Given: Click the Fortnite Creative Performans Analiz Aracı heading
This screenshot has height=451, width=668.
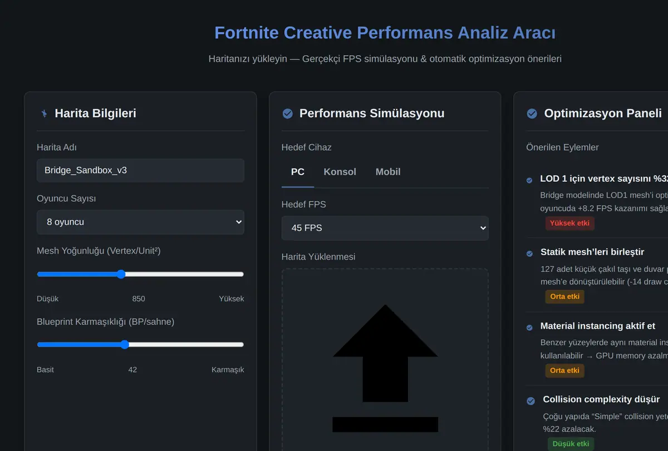Looking at the screenshot, I should (385, 33).
